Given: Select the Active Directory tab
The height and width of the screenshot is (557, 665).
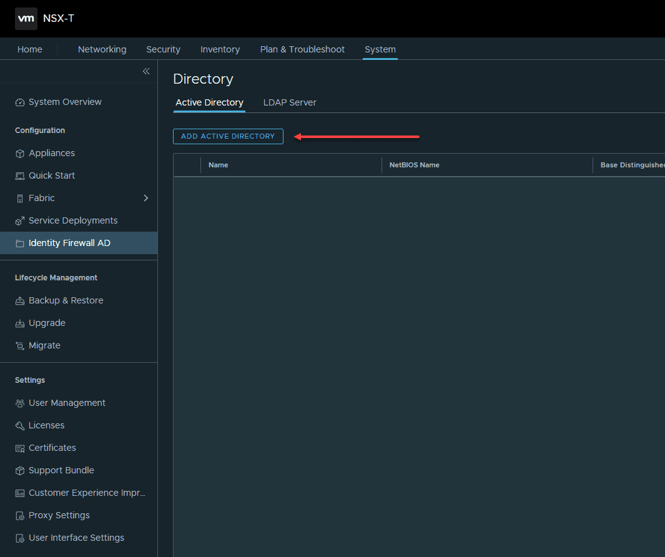Looking at the screenshot, I should [209, 102].
